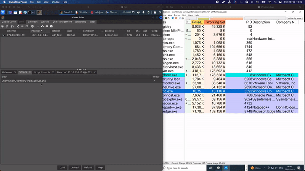This screenshot has height=171, width=305.
Task: Select the Notepad++ process row with PID 4124
Action: pyautogui.click(x=230, y=108)
